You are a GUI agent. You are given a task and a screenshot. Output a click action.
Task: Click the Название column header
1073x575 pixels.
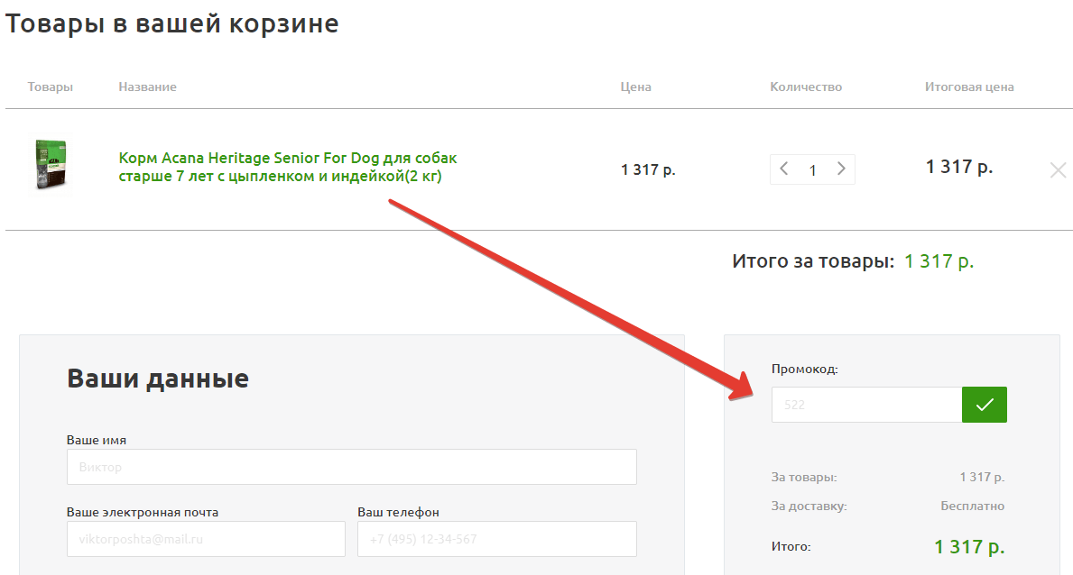147,87
